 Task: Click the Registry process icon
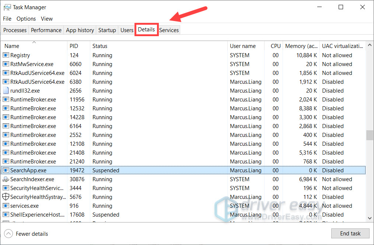point(6,55)
